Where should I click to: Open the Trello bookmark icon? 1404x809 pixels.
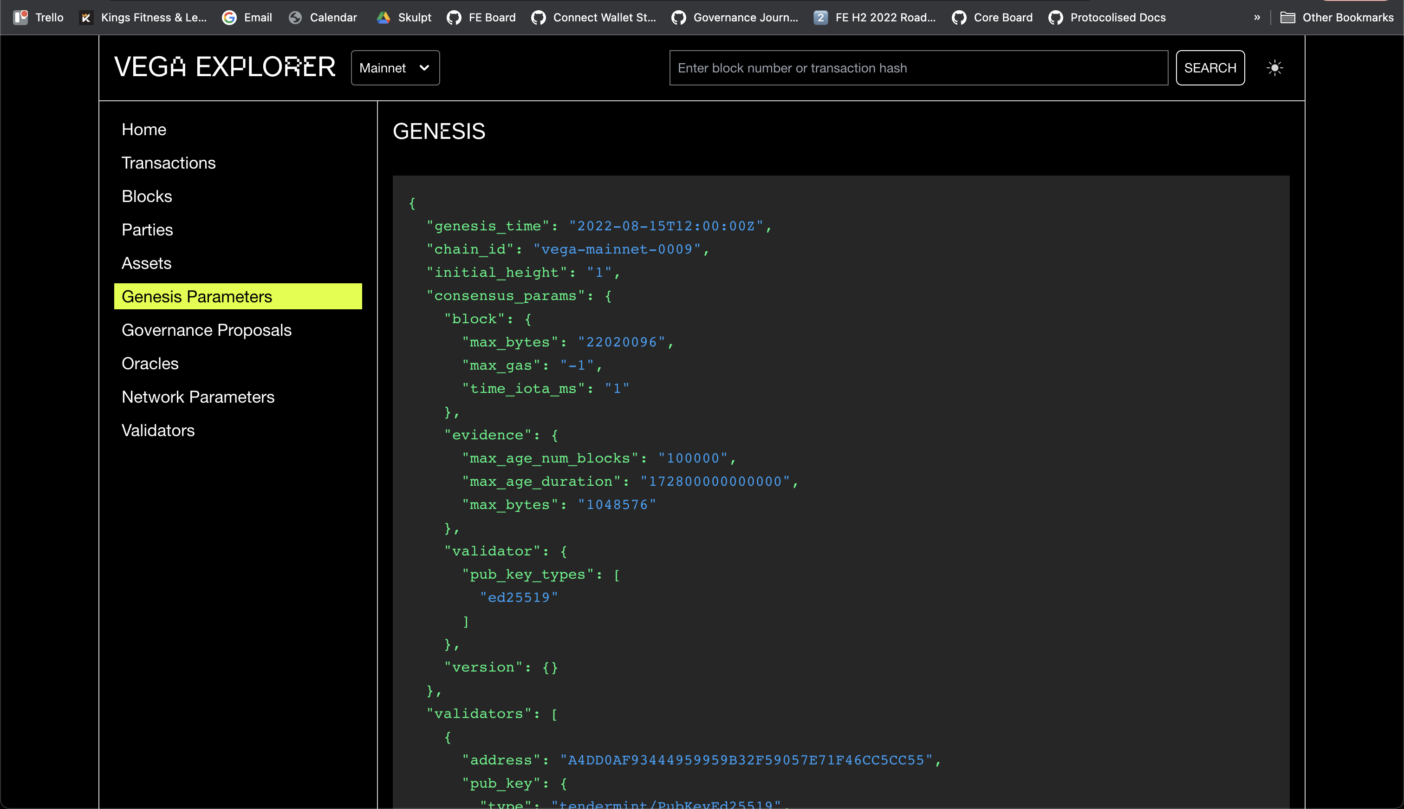point(20,17)
